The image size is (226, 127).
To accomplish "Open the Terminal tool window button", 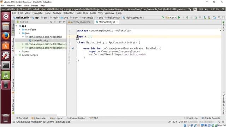I will [x=22, y=118].
